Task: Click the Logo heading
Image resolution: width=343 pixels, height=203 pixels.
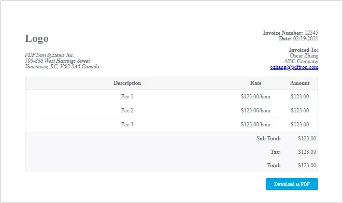Action: [37, 39]
